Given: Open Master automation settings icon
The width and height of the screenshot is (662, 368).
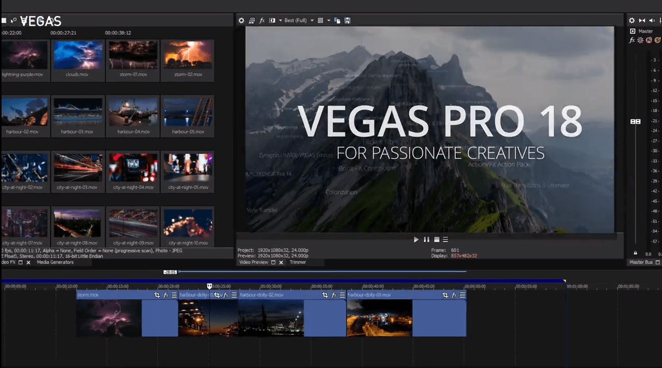Looking at the screenshot, I should point(640,40).
